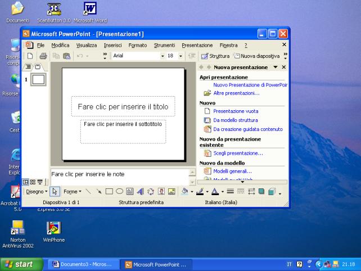Click Da creazione guidata contenuto link
The height and width of the screenshot is (271, 361).
pyautogui.click(x=248, y=129)
